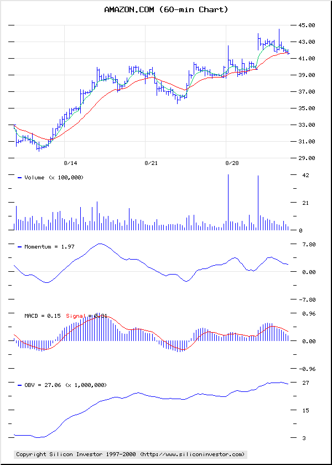Click the MACD = 0.15 label
The image size is (332, 465).
click(43, 316)
